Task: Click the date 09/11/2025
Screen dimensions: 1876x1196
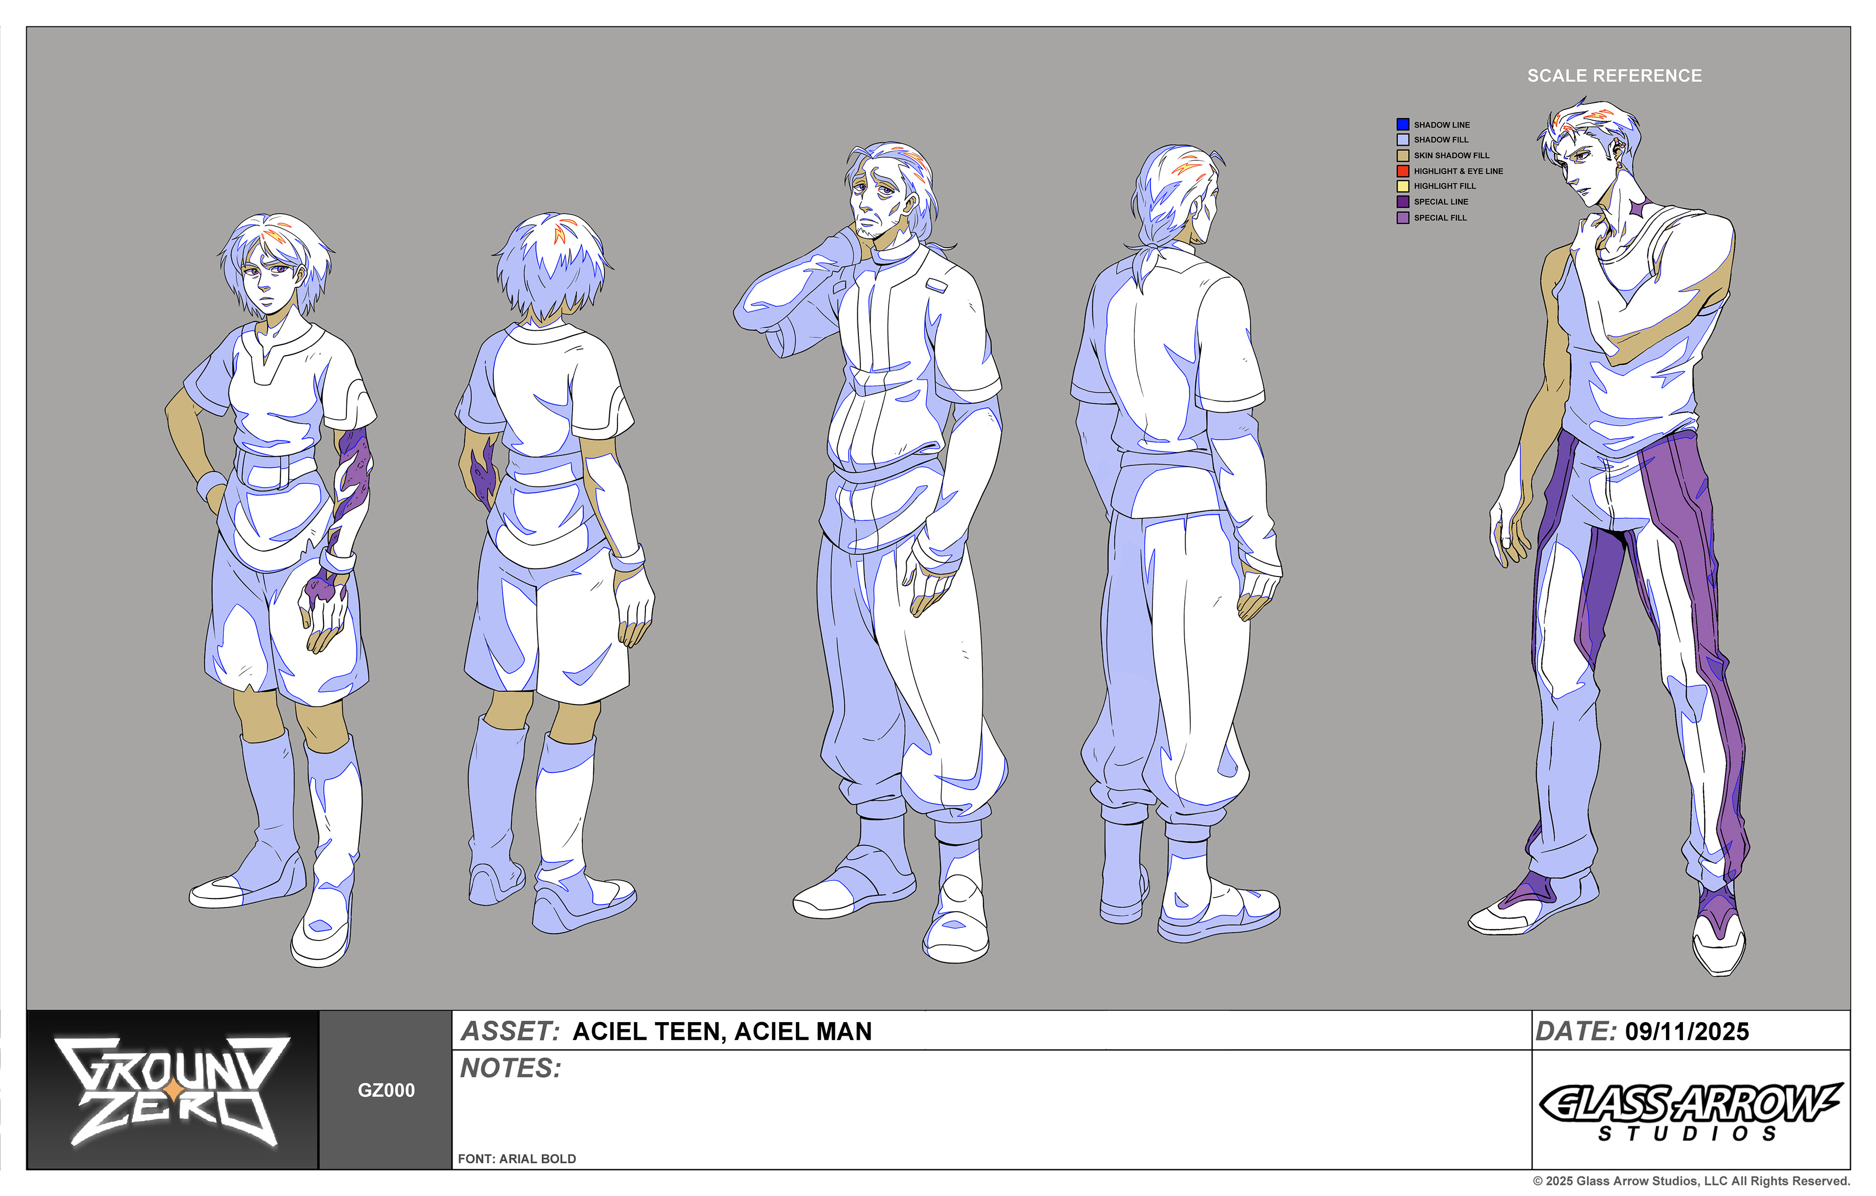Action: pos(1686,1031)
